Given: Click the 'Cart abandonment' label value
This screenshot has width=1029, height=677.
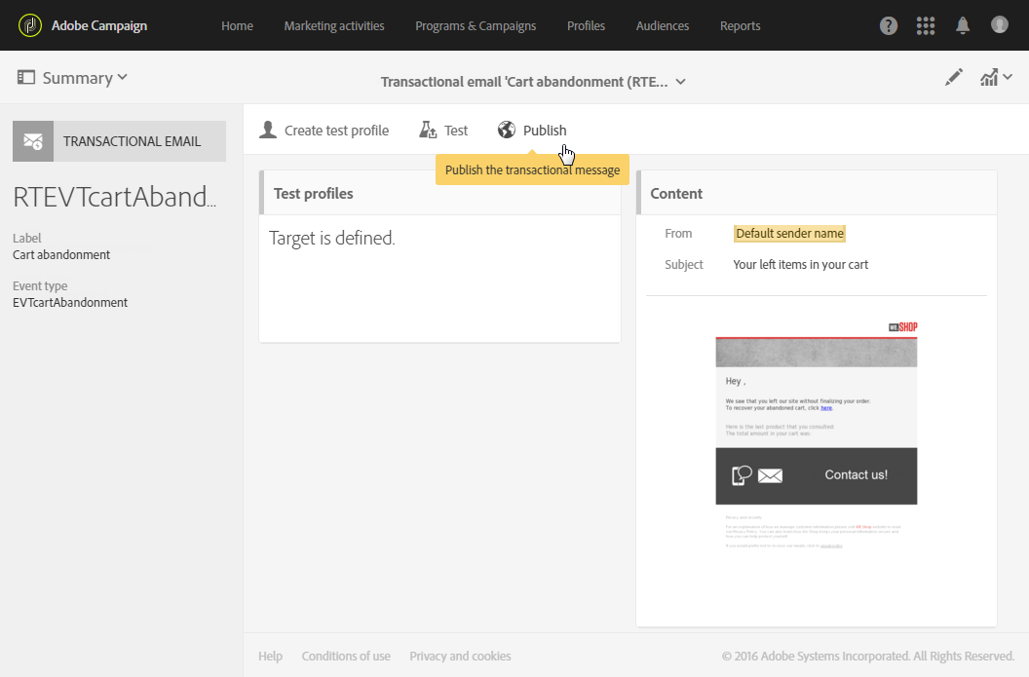Looking at the screenshot, I should [61, 254].
